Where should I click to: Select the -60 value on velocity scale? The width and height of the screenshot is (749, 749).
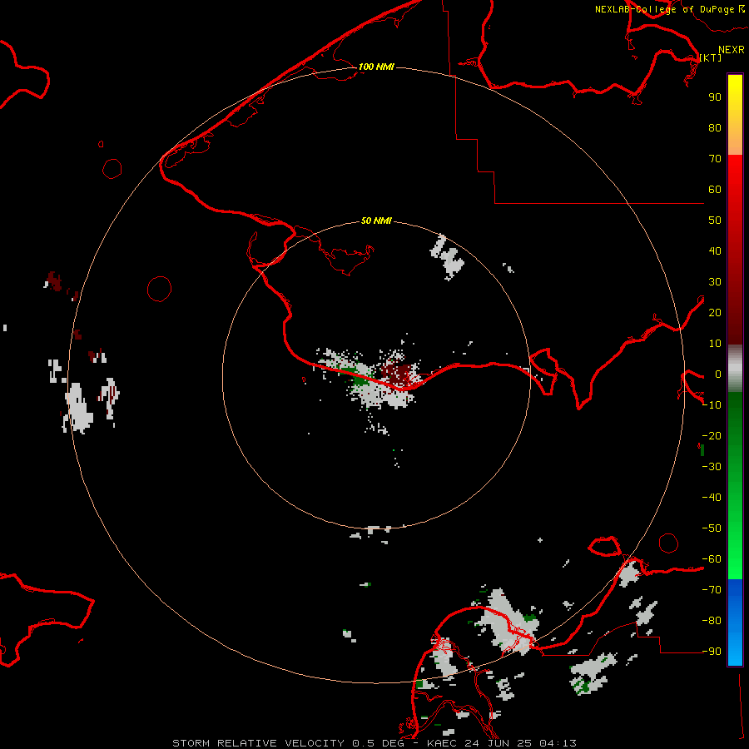pos(712,559)
